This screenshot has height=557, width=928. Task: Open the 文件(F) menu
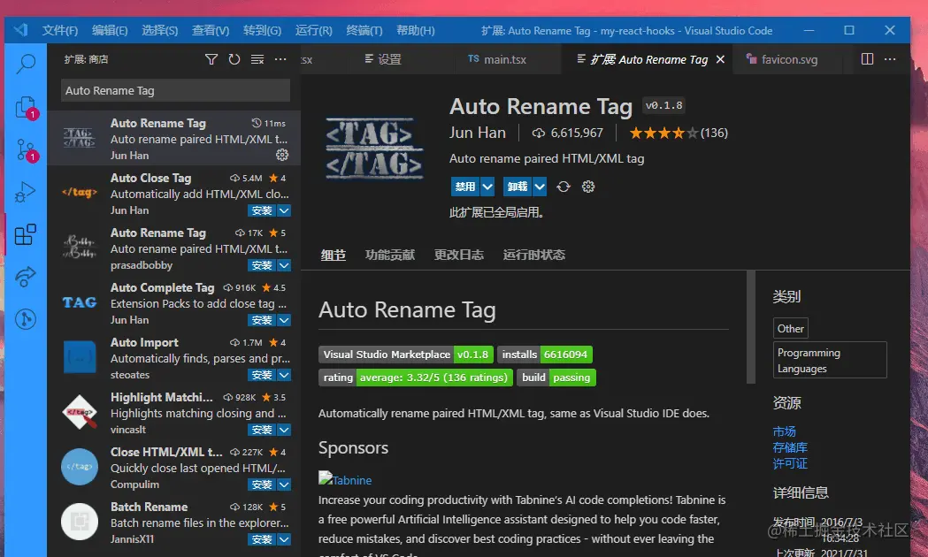point(60,30)
